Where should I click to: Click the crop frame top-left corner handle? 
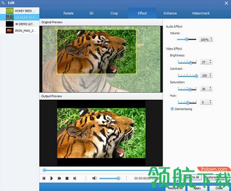click(x=57, y=30)
